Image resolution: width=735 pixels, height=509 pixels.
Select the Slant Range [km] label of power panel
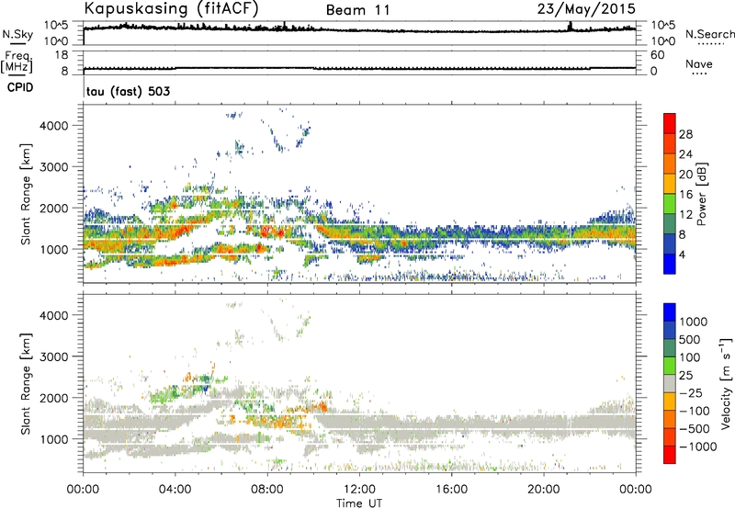[x=26, y=195]
